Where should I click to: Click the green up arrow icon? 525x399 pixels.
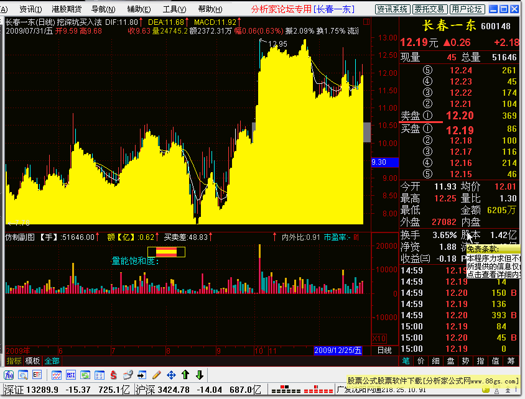pyautogui.click(x=185, y=375)
